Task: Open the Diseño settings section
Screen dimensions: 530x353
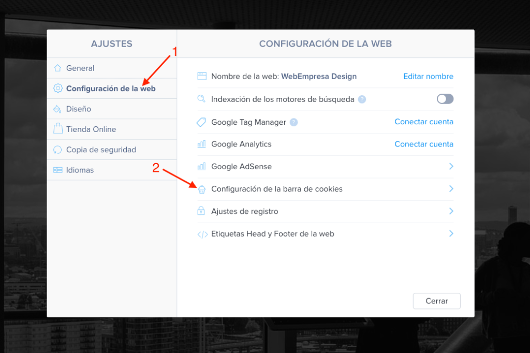Action: tap(112, 109)
